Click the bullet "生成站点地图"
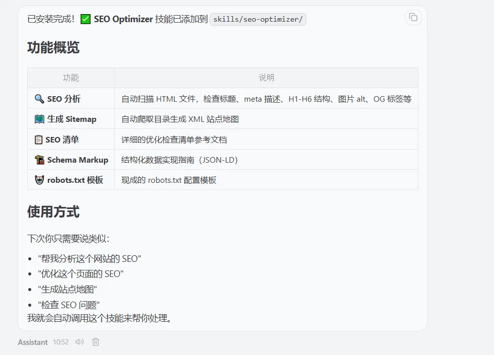This screenshot has height=355, width=494. pos(67,289)
